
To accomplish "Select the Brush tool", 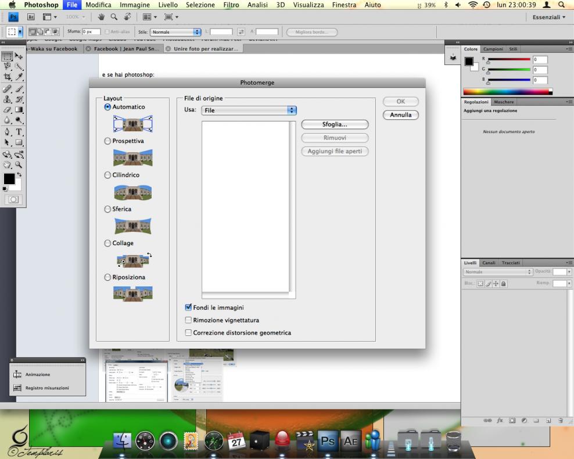I will (x=19, y=88).
